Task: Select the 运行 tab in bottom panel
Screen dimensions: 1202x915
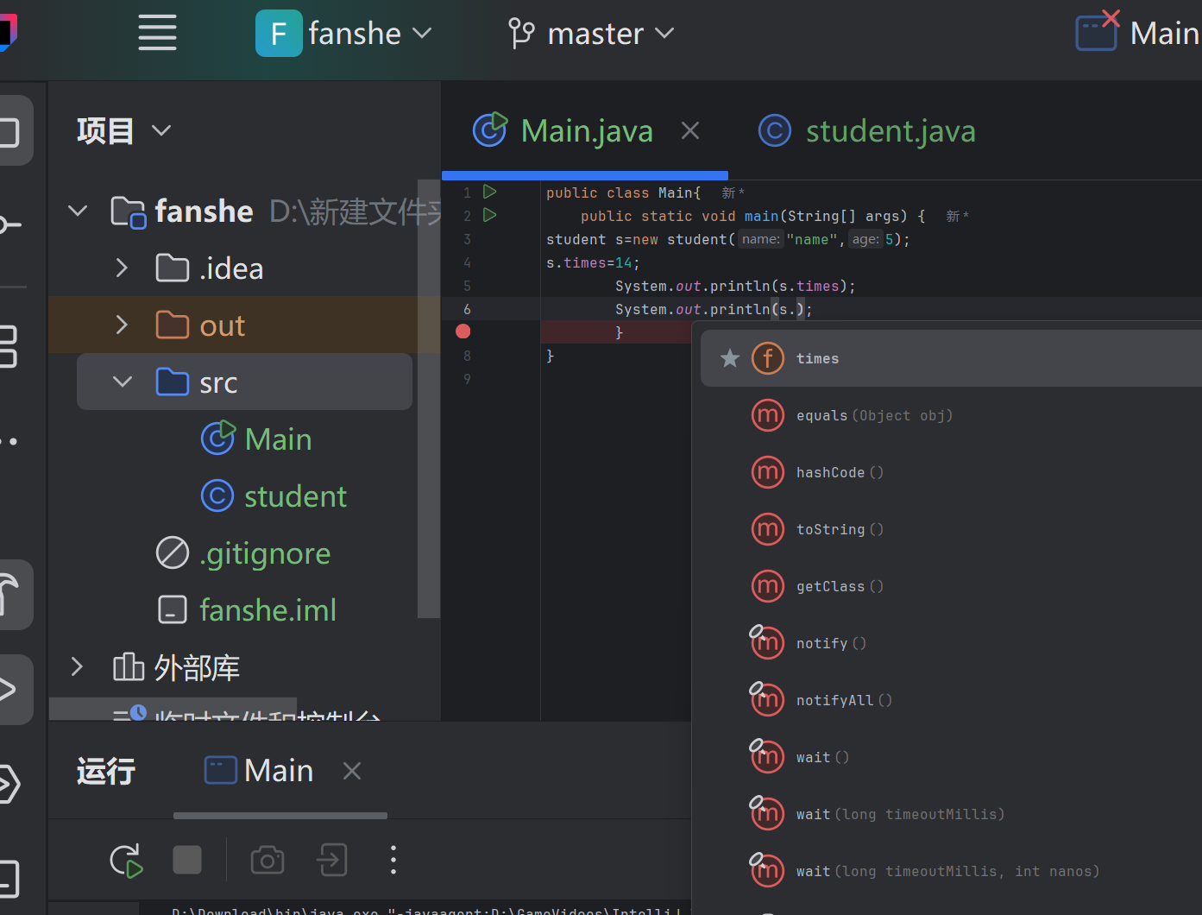Action: click(105, 771)
